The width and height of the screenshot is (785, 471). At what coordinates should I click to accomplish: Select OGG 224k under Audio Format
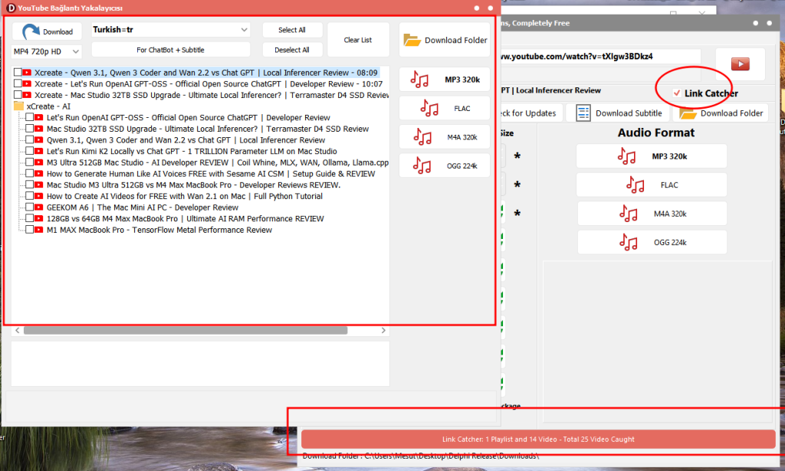click(652, 243)
